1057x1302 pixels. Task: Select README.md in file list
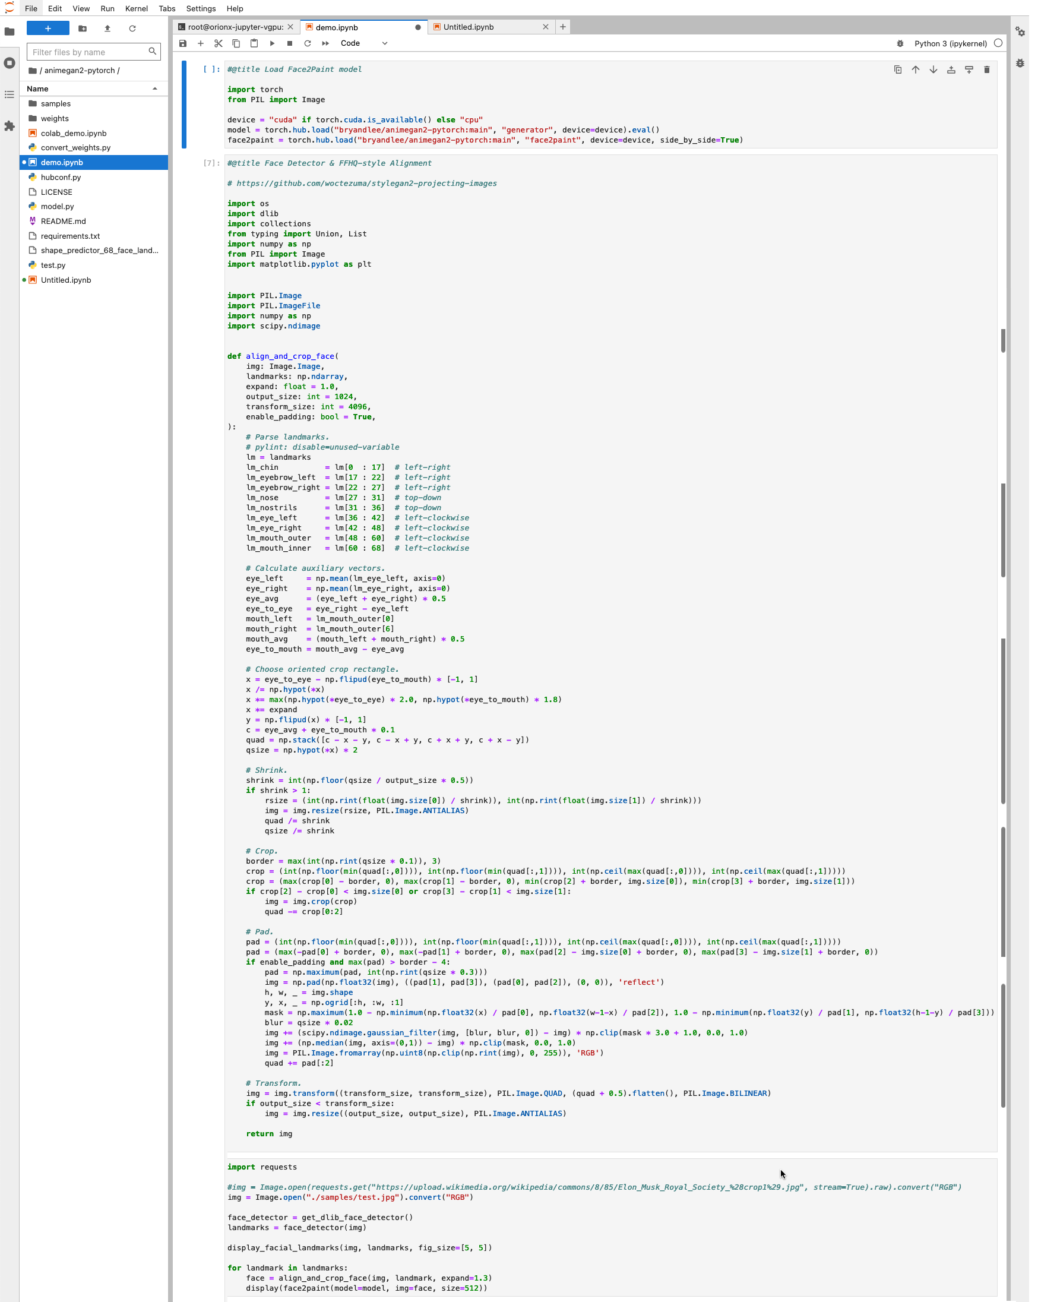click(94, 221)
